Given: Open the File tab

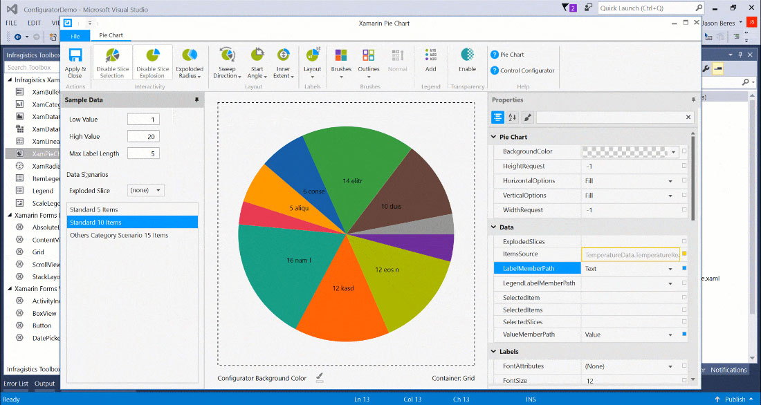Looking at the screenshot, I should 75,35.
